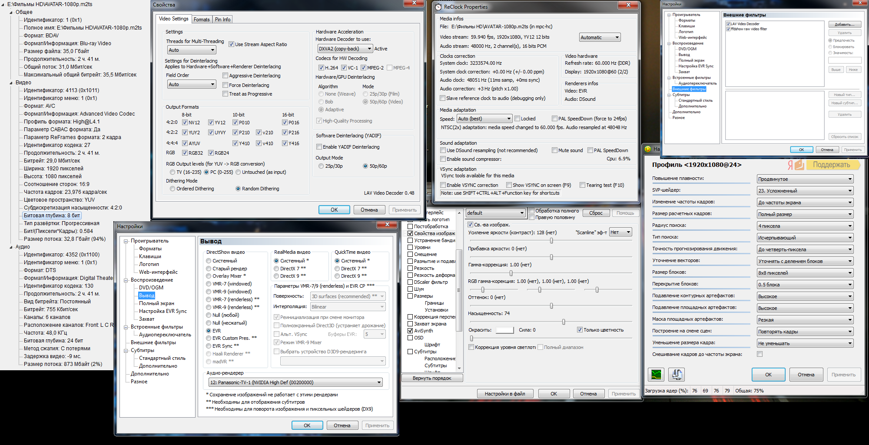Image resolution: width=869 pixels, height=445 pixels.
Task: Choose EVR Custom Pres. video renderer
Action: pos(209,338)
